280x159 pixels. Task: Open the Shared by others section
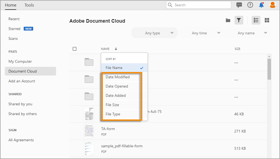point(23,114)
